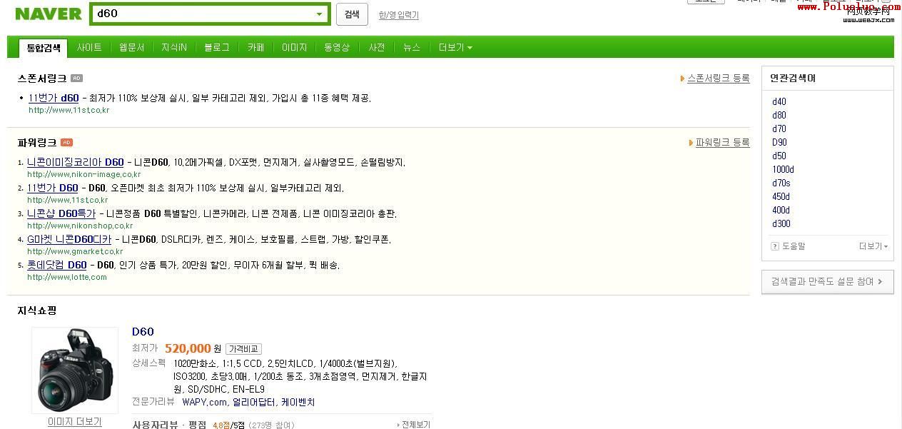Image resolution: width=902 pixels, height=429 pixels.
Task: Click the AD badge beside 스폰서링크
Action: click(x=76, y=79)
